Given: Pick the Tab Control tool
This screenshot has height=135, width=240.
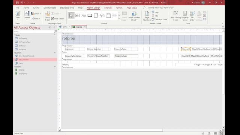Looking at the screenshot, I should [96, 15].
